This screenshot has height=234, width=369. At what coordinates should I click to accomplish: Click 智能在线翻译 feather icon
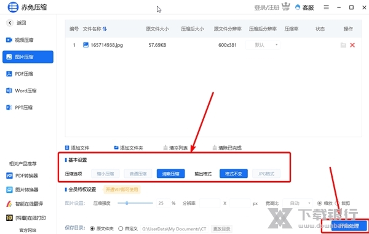(x=9, y=204)
